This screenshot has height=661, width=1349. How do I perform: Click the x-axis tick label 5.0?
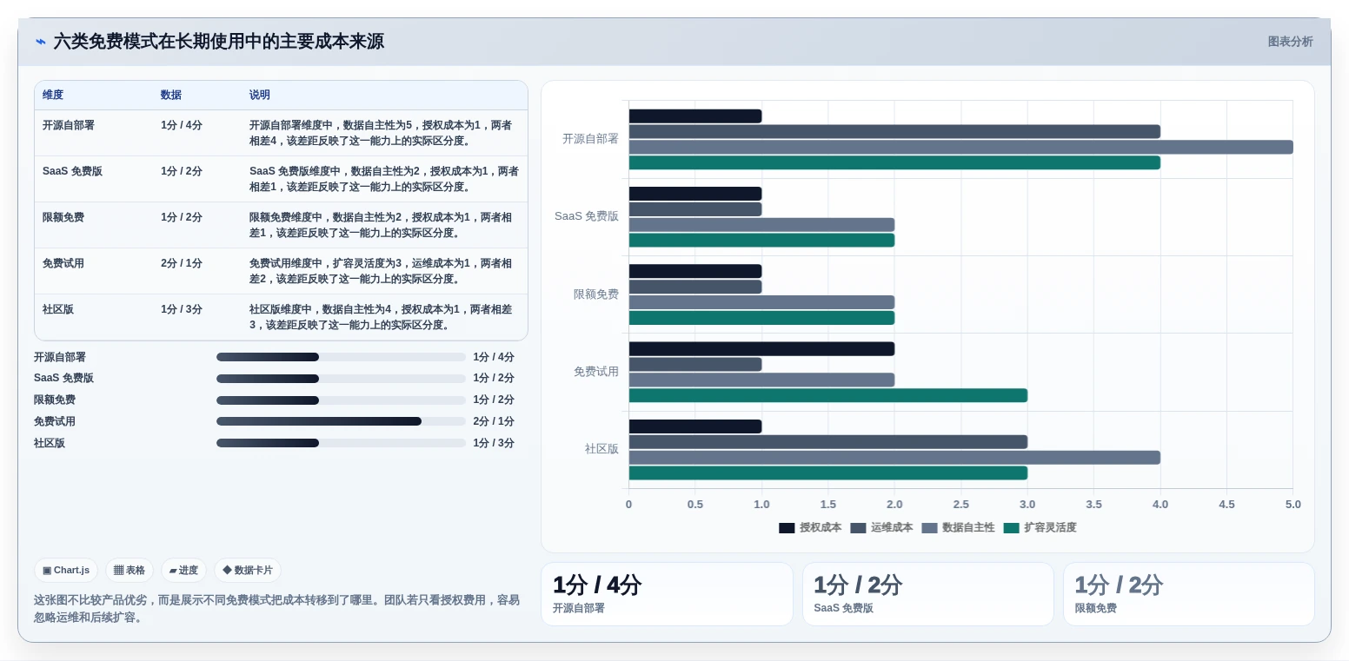(1293, 505)
